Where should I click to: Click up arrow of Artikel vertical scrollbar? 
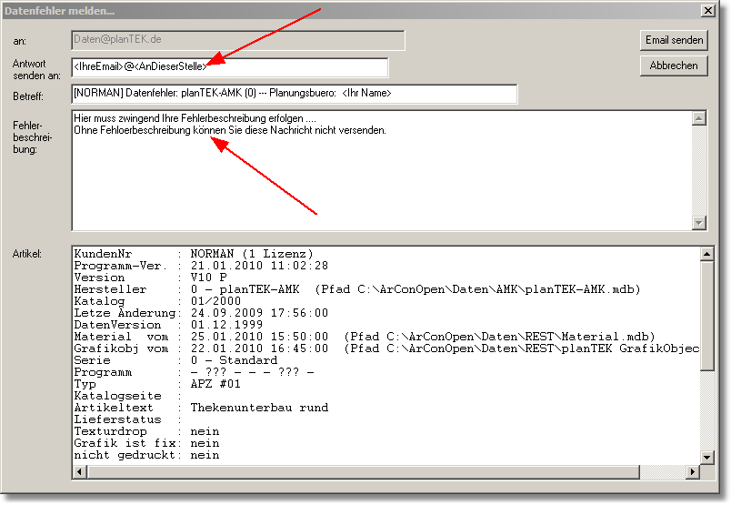point(706,252)
